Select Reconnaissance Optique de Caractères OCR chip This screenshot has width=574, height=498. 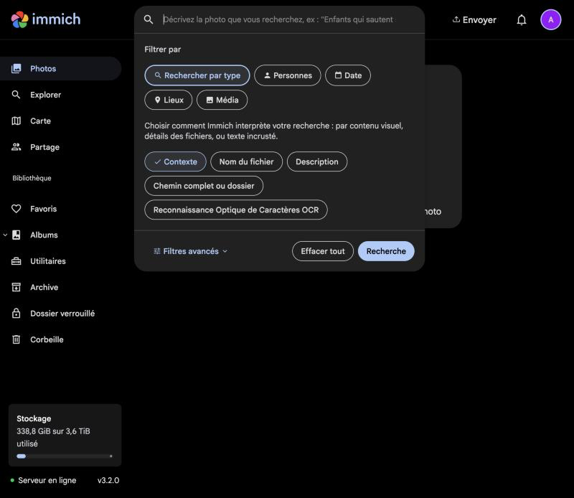tap(236, 210)
